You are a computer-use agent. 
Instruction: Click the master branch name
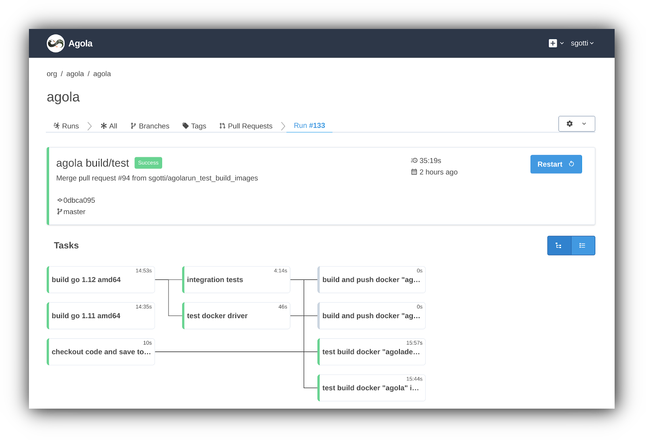pos(74,212)
